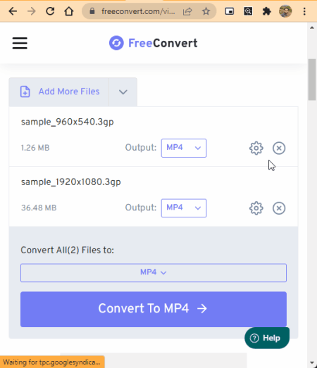Click Add More Files button
The image size is (317, 368).
coord(59,91)
